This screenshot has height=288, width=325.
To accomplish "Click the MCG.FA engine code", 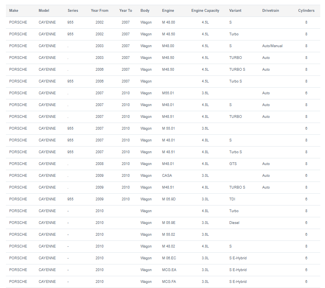I will (x=169, y=282).
